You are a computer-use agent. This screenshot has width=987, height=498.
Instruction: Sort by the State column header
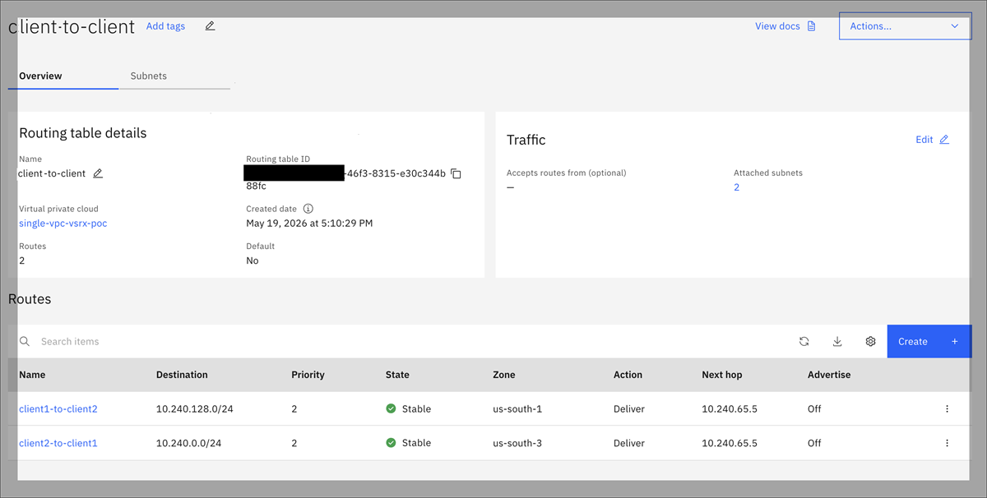397,375
